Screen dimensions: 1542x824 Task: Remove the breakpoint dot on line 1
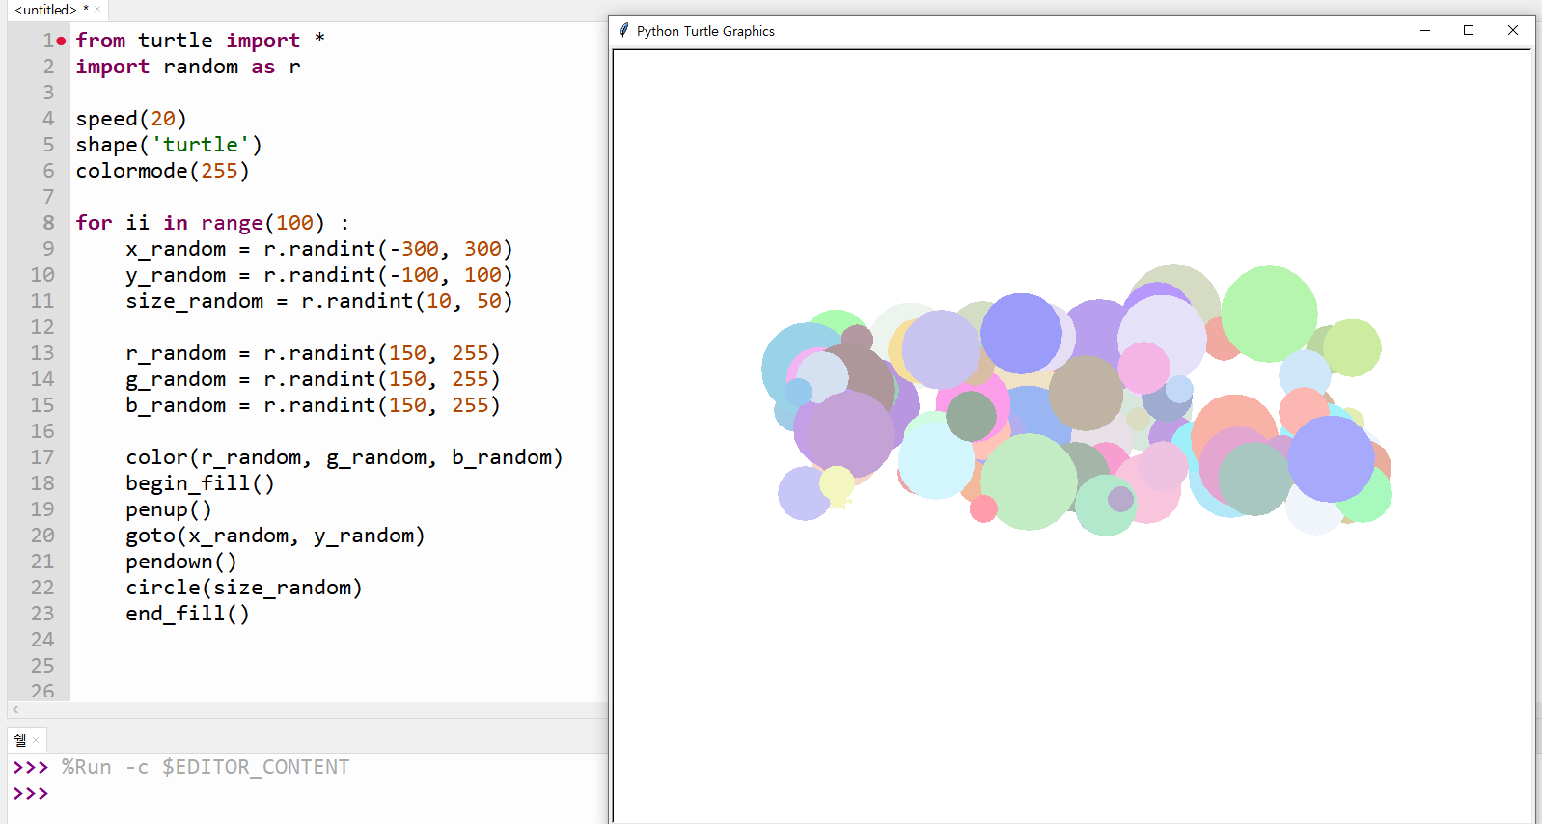pos(61,41)
